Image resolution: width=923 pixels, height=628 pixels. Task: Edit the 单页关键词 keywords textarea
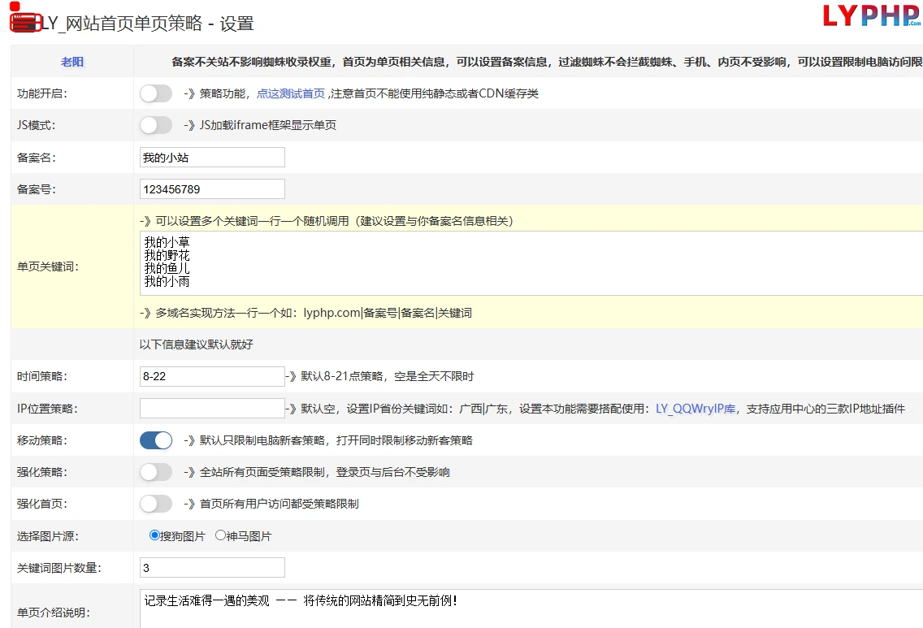(531, 263)
